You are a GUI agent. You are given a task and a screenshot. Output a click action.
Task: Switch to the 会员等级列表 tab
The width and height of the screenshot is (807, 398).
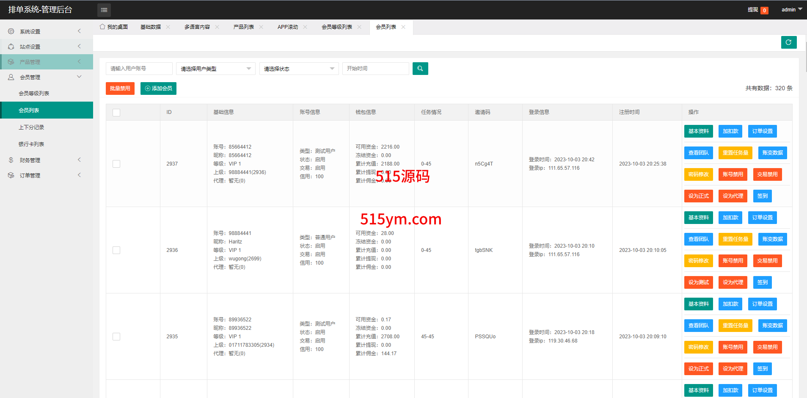click(336, 27)
